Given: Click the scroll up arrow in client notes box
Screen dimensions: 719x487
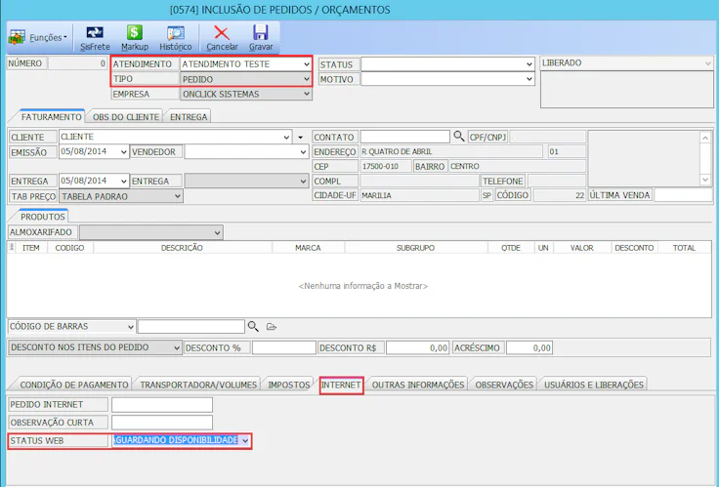Looking at the screenshot, I should click(705, 137).
